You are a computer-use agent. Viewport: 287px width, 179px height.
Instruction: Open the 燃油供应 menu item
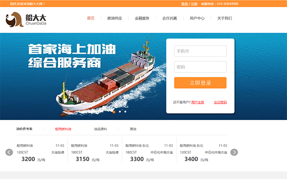pos(115,18)
